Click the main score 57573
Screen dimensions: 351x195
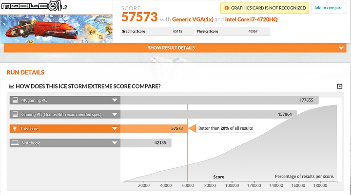(x=139, y=17)
